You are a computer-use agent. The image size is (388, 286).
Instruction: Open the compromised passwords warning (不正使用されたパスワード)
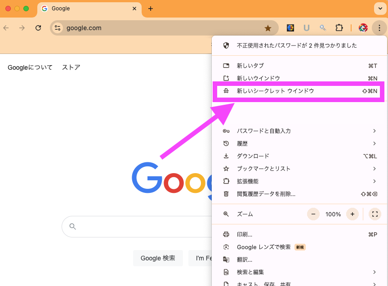tap(299, 45)
